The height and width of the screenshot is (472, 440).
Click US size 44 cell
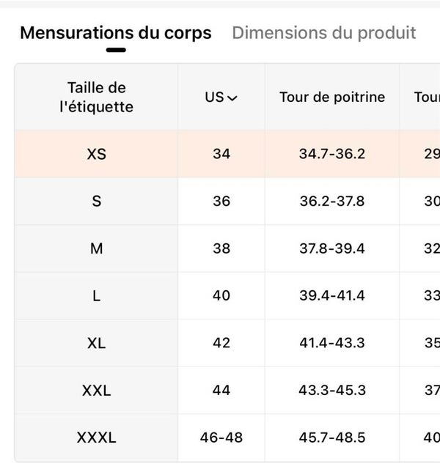(221, 391)
